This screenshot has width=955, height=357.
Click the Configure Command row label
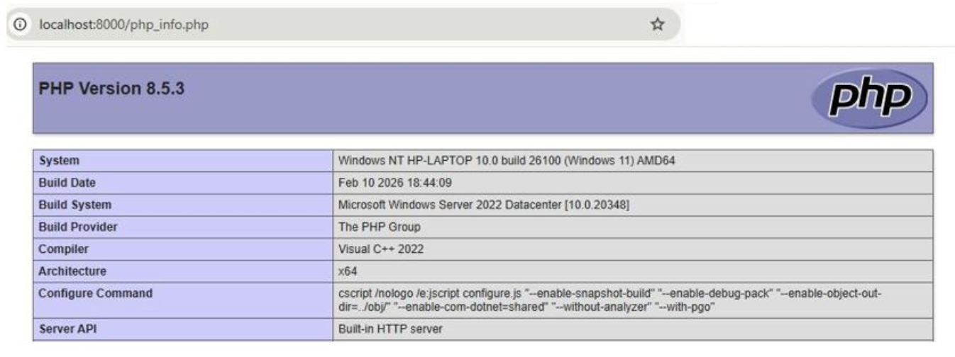coord(96,293)
